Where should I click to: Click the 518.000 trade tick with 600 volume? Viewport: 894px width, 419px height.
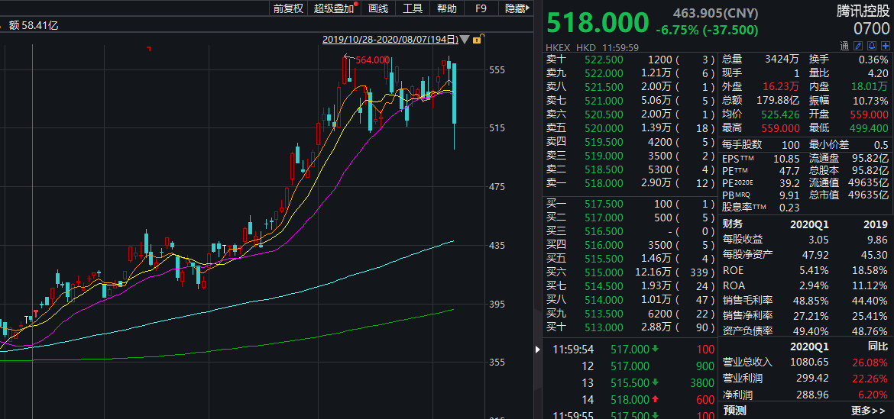coord(629,400)
